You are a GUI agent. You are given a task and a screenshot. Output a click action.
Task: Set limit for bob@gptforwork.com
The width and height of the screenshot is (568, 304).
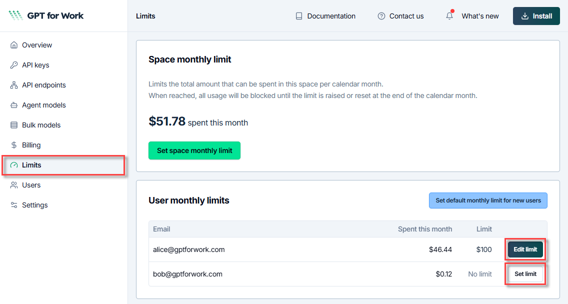pyautogui.click(x=525, y=273)
